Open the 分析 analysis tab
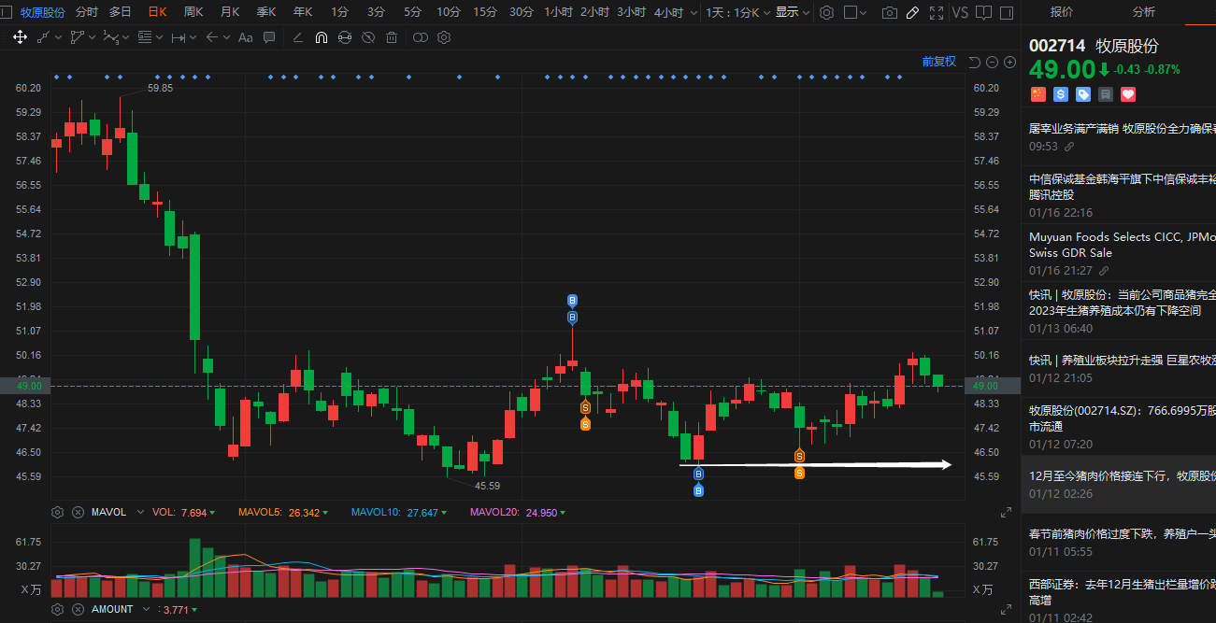1216x623 pixels. pyautogui.click(x=1144, y=12)
